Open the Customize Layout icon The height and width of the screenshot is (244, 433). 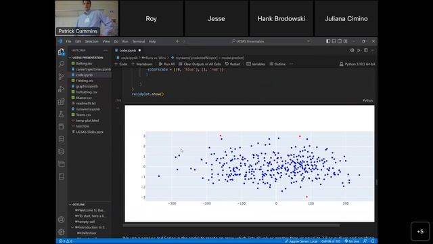[x=346, y=41]
